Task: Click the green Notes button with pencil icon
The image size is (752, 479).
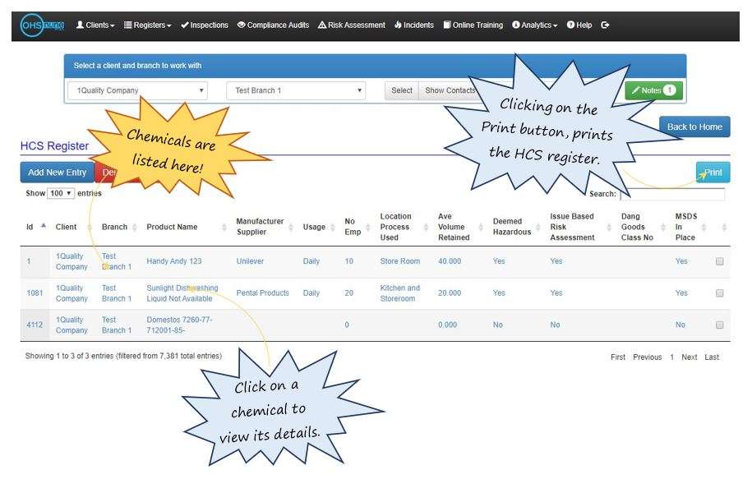Action: tap(653, 90)
